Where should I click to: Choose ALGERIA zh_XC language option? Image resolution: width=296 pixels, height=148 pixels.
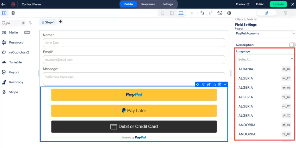[265, 116]
